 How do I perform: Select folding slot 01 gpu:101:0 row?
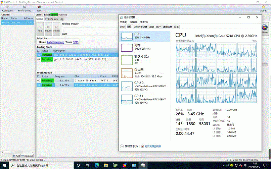(78, 55)
